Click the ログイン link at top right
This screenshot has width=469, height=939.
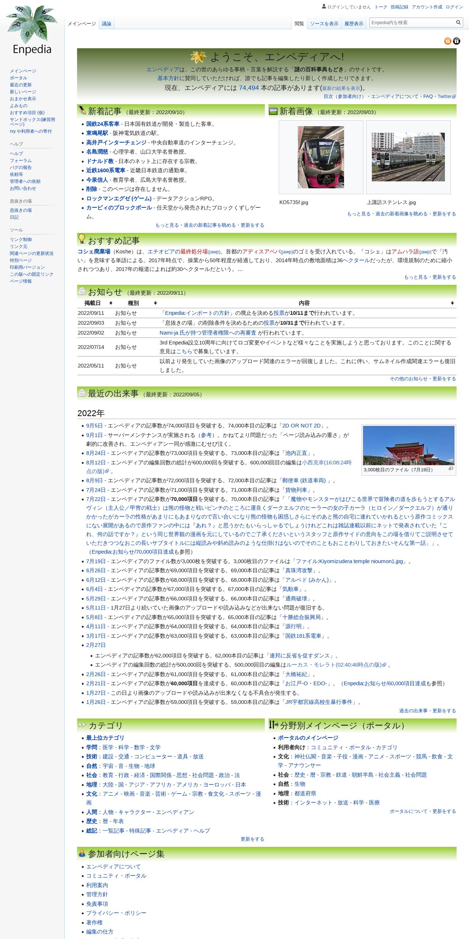(x=454, y=7)
